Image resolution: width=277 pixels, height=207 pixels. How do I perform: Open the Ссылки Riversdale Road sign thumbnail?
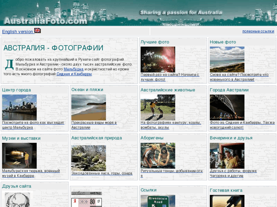coord(158,201)
